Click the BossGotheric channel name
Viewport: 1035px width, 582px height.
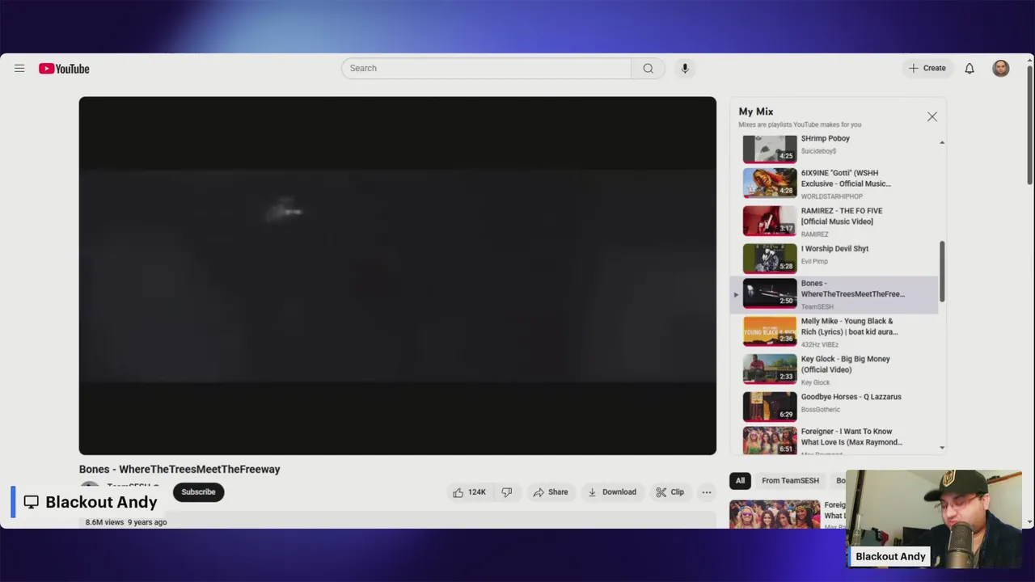tap(821, 410)
